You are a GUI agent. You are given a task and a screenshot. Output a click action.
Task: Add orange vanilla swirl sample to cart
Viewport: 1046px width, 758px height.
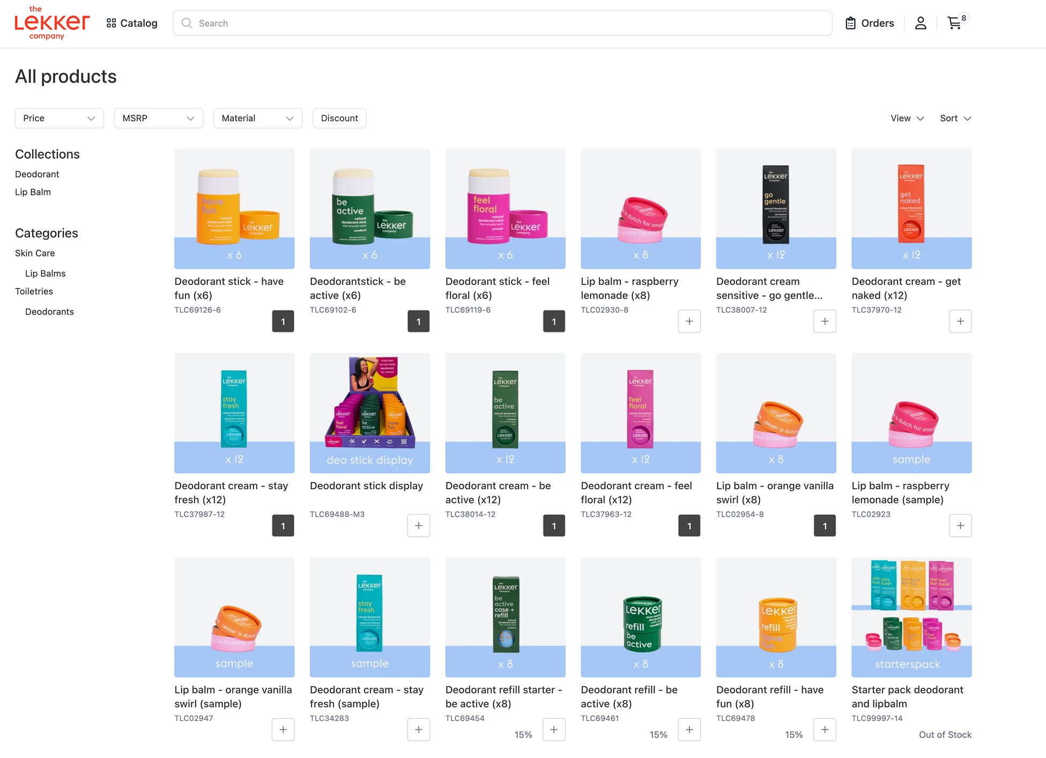(x=283, y=730)
